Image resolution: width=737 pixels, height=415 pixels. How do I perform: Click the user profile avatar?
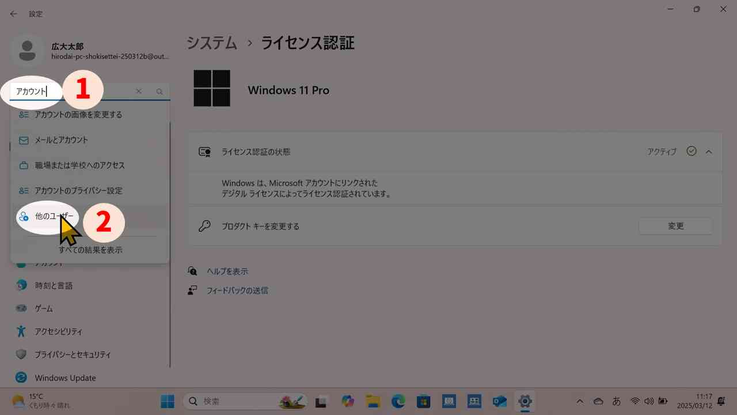coord(27,51)
